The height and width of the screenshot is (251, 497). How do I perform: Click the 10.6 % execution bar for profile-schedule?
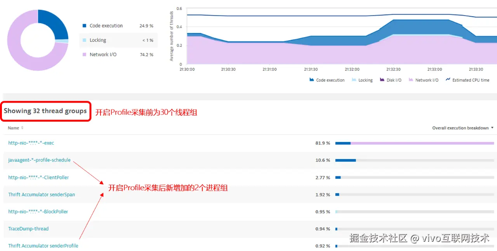(x=415, y=160)
